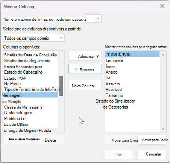Select 'Estado do Sinalizador' in shown columns
The image size is (170, 163).
pyautogui.click(x=115, y=101)
